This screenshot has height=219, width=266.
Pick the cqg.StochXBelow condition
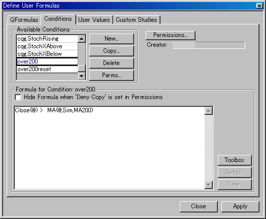(47, 54)
